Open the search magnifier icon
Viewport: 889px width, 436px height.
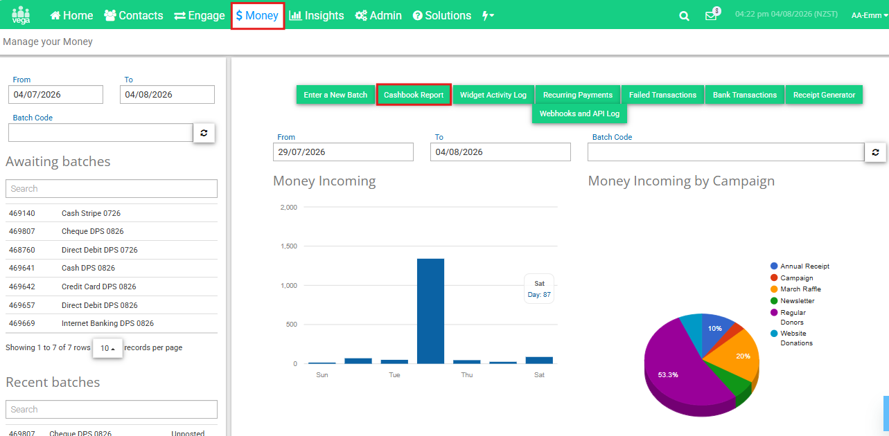tap(684, 16)
